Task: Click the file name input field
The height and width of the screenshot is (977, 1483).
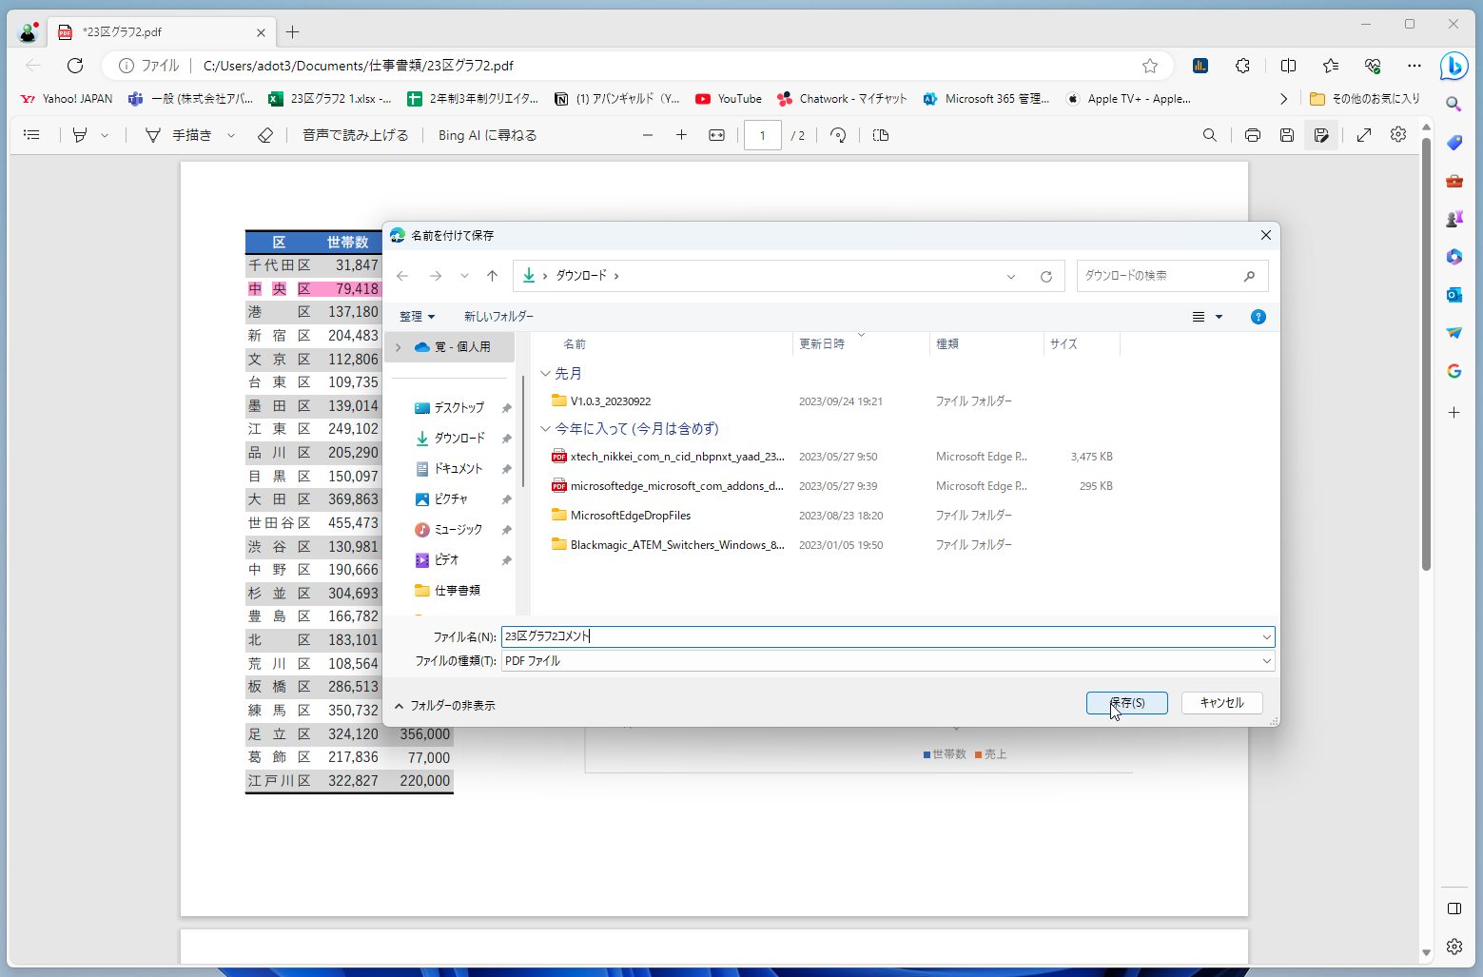Action: pyautogui.click(x=880, y=636)
